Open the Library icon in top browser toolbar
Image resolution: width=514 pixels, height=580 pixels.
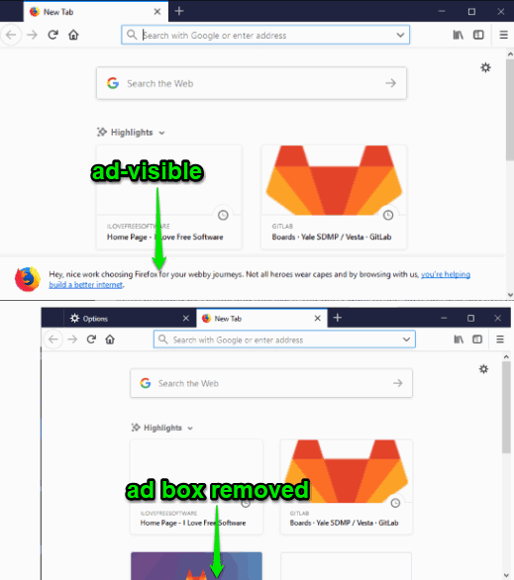click(x=459, y=35)
